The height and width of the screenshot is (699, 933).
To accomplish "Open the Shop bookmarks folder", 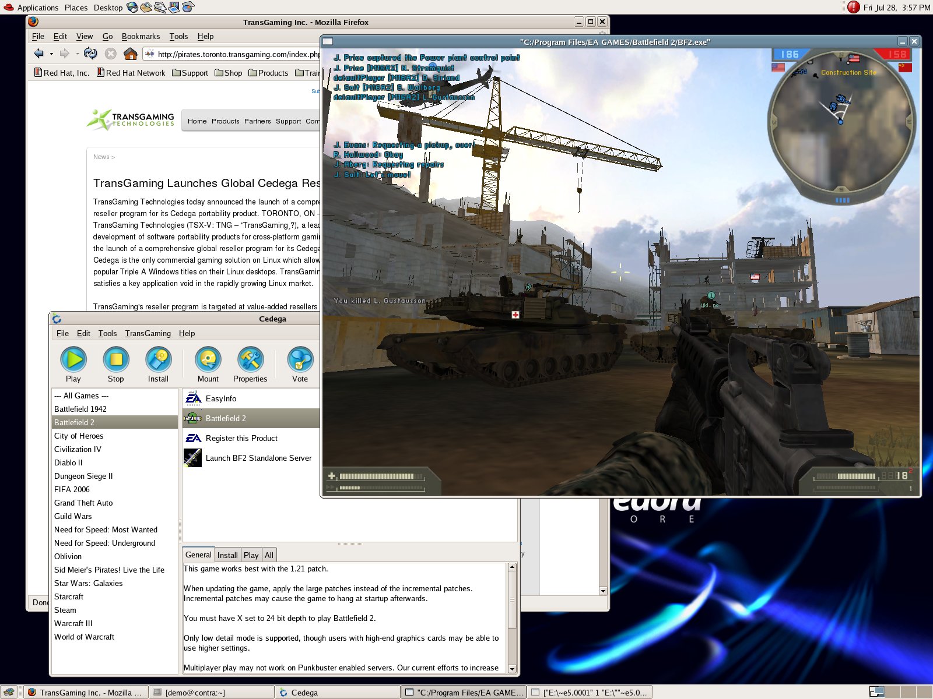I will (x=228, y=73).
